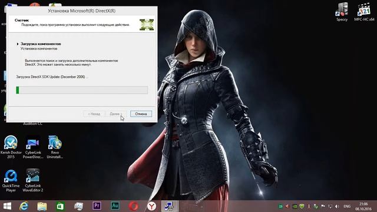
Task: Open Kerish Doctor 2015 desktop icon
Action: point(11,147)
